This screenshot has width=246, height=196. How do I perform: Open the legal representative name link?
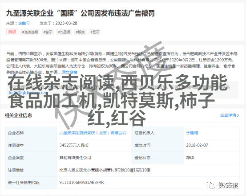coord(192,133)
